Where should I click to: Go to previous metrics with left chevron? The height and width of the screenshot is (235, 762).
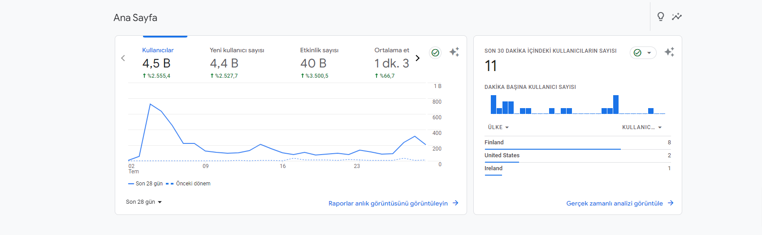click(123, 58)
